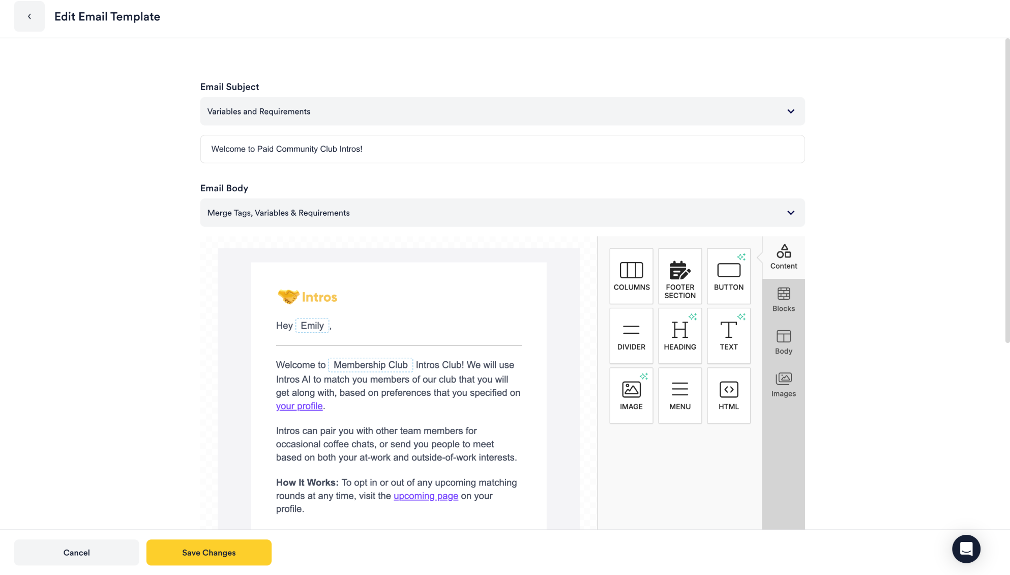Go back using the arrow button
This screenshot has width=1010, height=575.
[29, 16]
